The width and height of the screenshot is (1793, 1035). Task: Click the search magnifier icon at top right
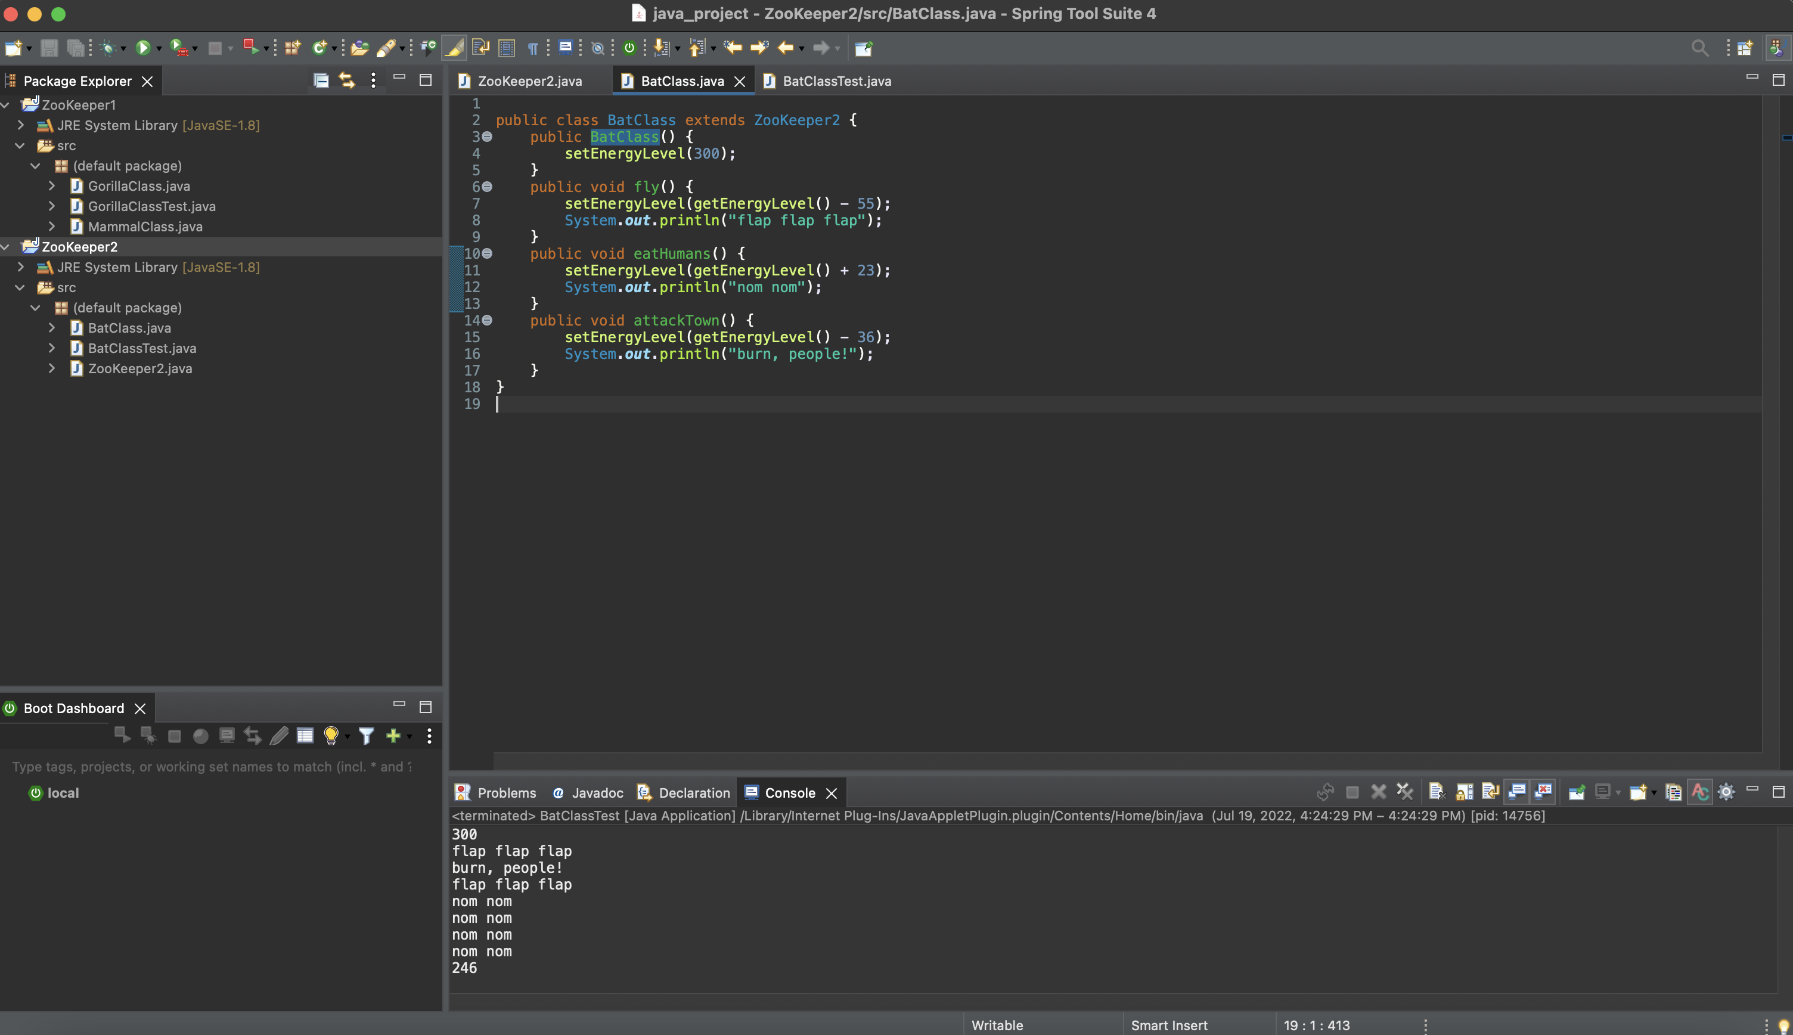(x=1699, y=48)
